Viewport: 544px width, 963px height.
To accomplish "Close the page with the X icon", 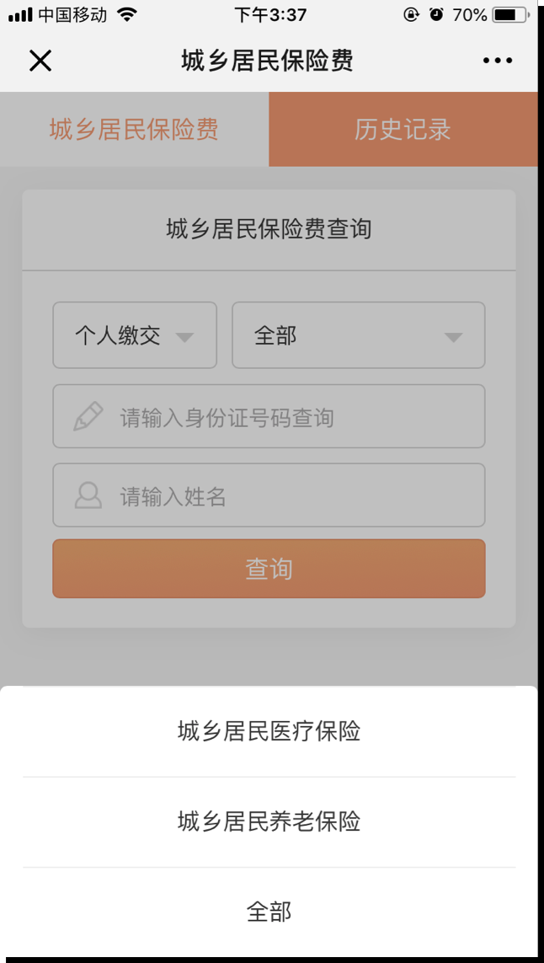I will (40, 61).
